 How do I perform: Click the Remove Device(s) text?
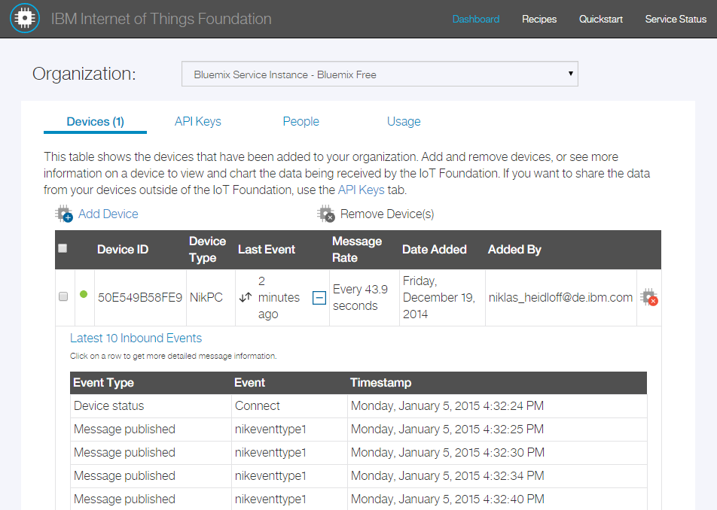pos(387,214)
